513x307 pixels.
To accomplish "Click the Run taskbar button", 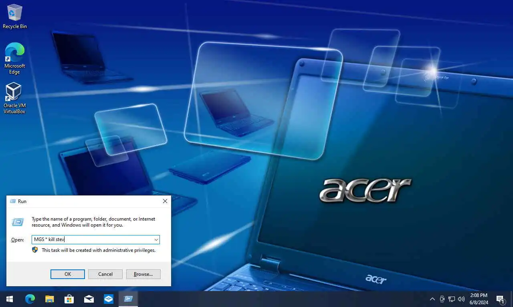I will pyautogui.click(x=128, y=299).
